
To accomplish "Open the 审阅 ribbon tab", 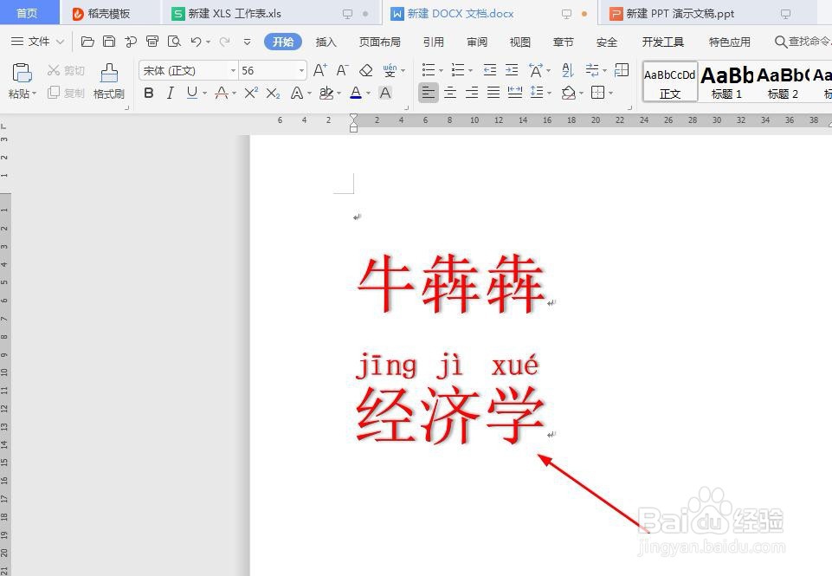I will 475,41.
